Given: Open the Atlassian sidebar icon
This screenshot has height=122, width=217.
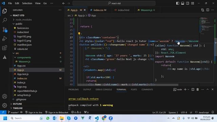Looking at the screenshot, I should (x=4, y=57).
